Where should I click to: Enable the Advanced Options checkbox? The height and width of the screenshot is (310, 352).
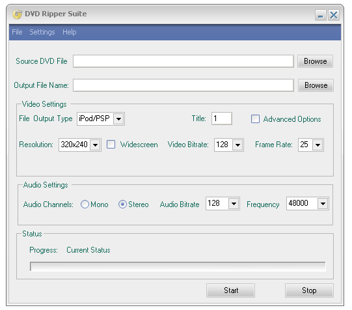tap(255, 119)
